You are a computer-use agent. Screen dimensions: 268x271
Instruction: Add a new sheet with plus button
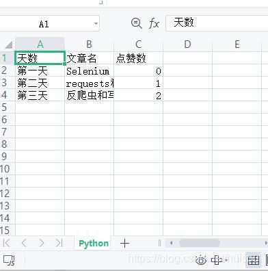click(x=124, y=244)
